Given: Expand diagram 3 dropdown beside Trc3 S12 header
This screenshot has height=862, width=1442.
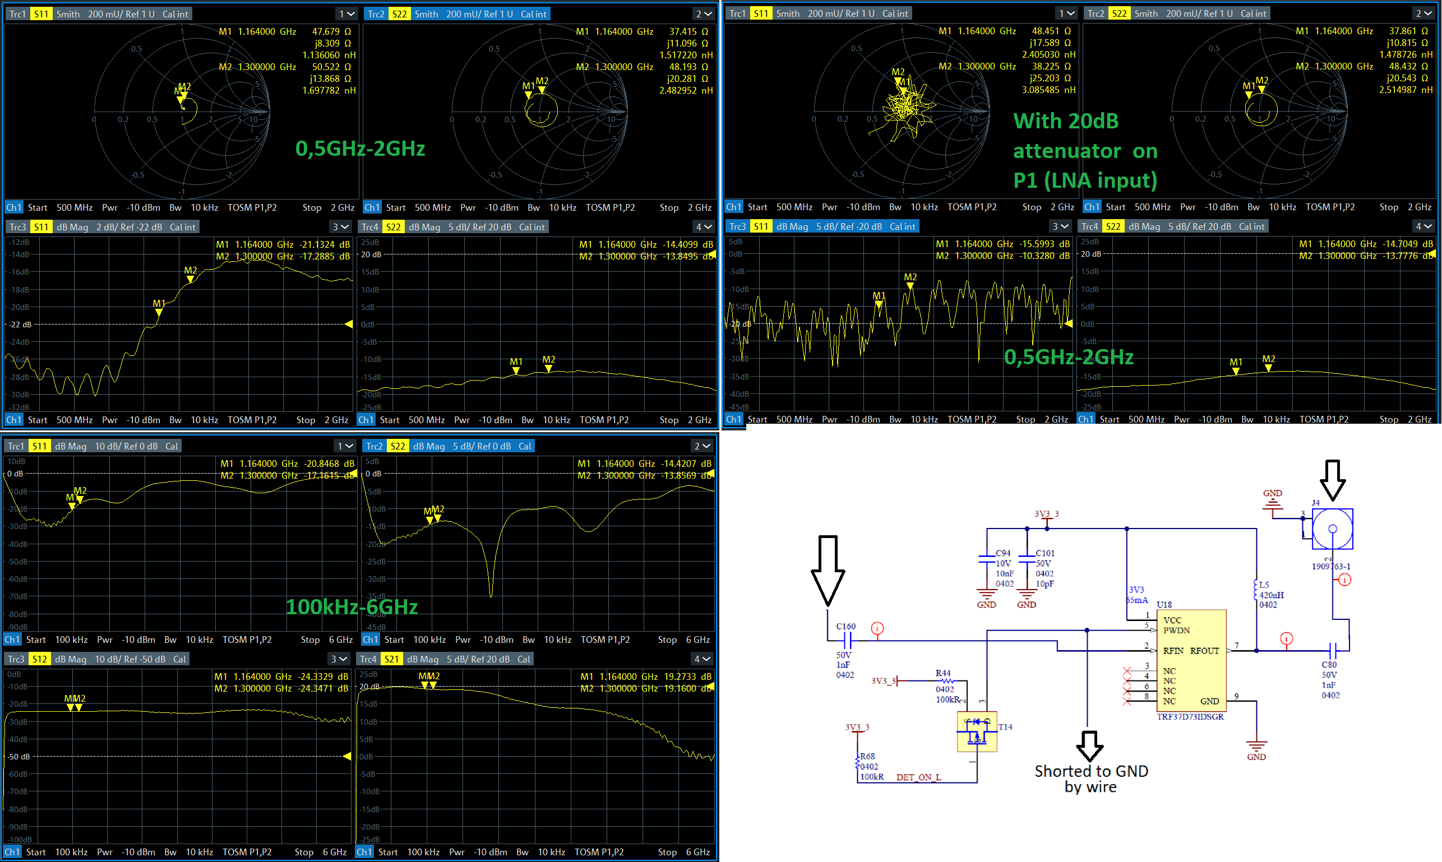Looking at the screenshot, I should pyautogui.click(x=339, y=659).
